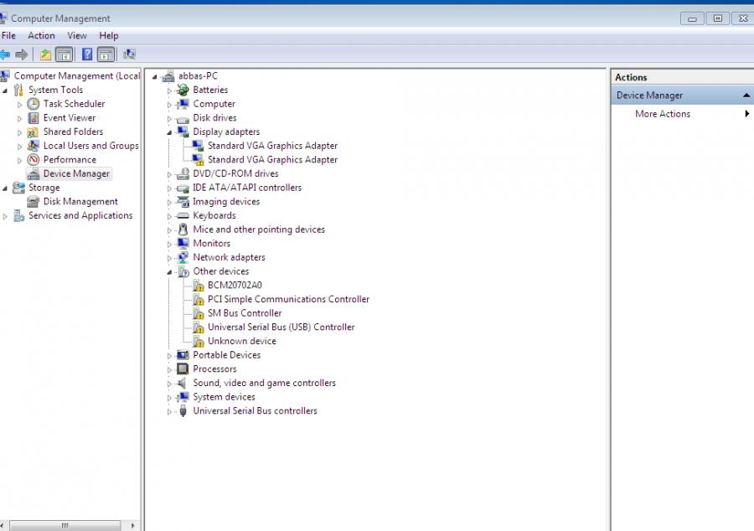Collapse the abbas-PC root node
754x531 pixels.
point(154,77)
